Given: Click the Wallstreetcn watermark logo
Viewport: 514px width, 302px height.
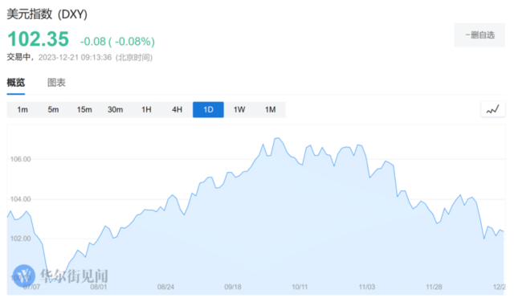Looking at the screenshot, I should [24, 275].
